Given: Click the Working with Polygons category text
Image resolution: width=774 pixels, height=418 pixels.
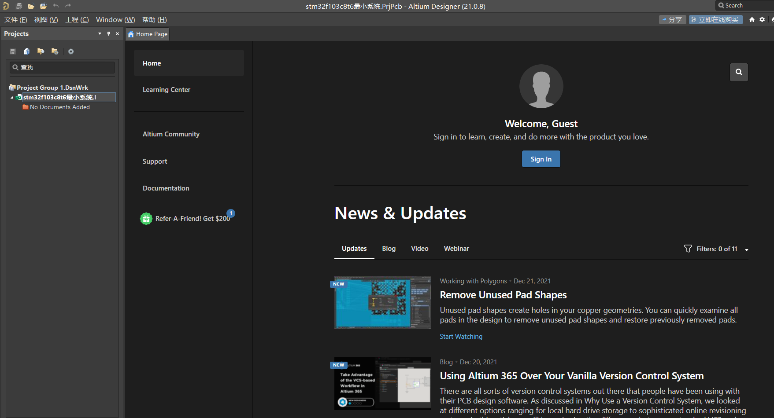Looking at the screenshot, I should pos(473,281).
